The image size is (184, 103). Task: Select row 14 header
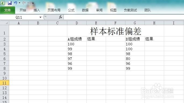5,97
